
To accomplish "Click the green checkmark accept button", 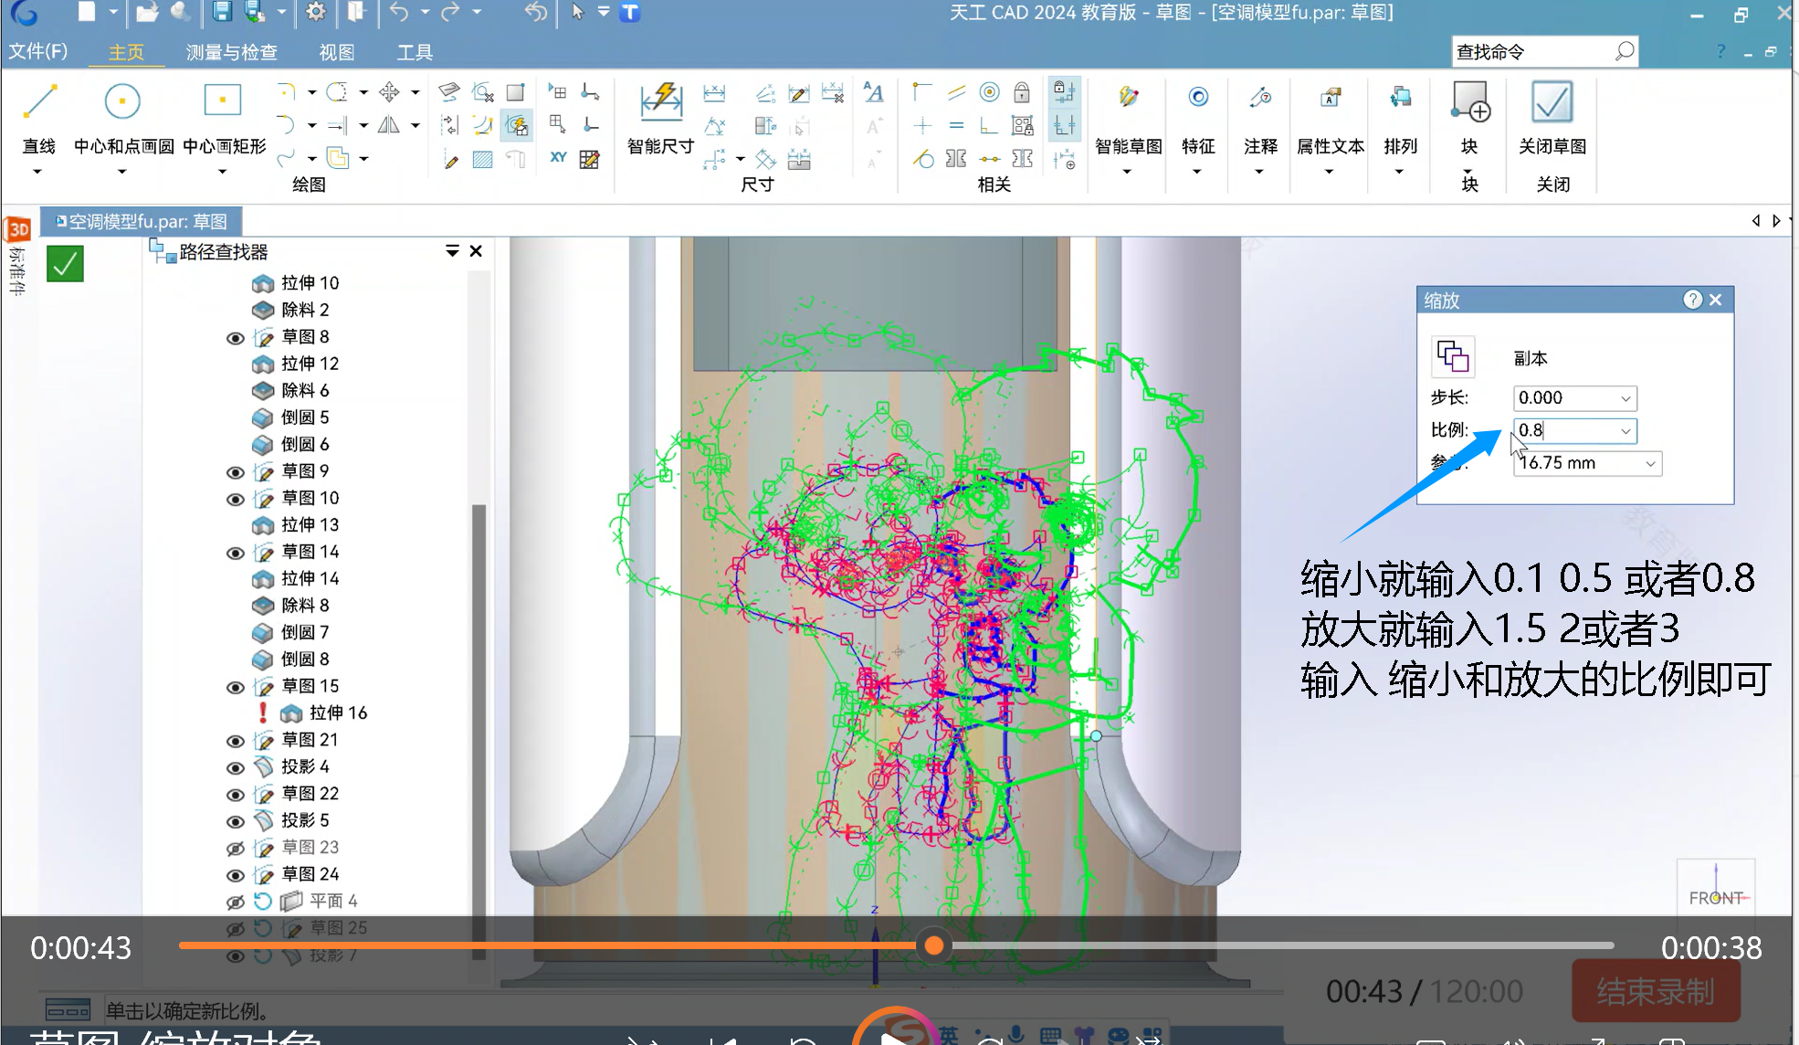I will click(x=66, y=264).
